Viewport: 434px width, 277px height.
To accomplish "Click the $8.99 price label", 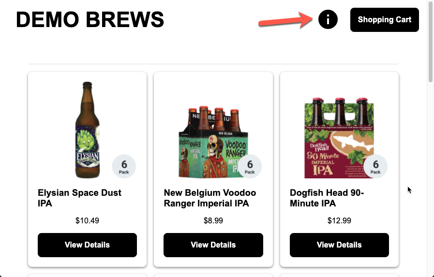I will point(213,221).
